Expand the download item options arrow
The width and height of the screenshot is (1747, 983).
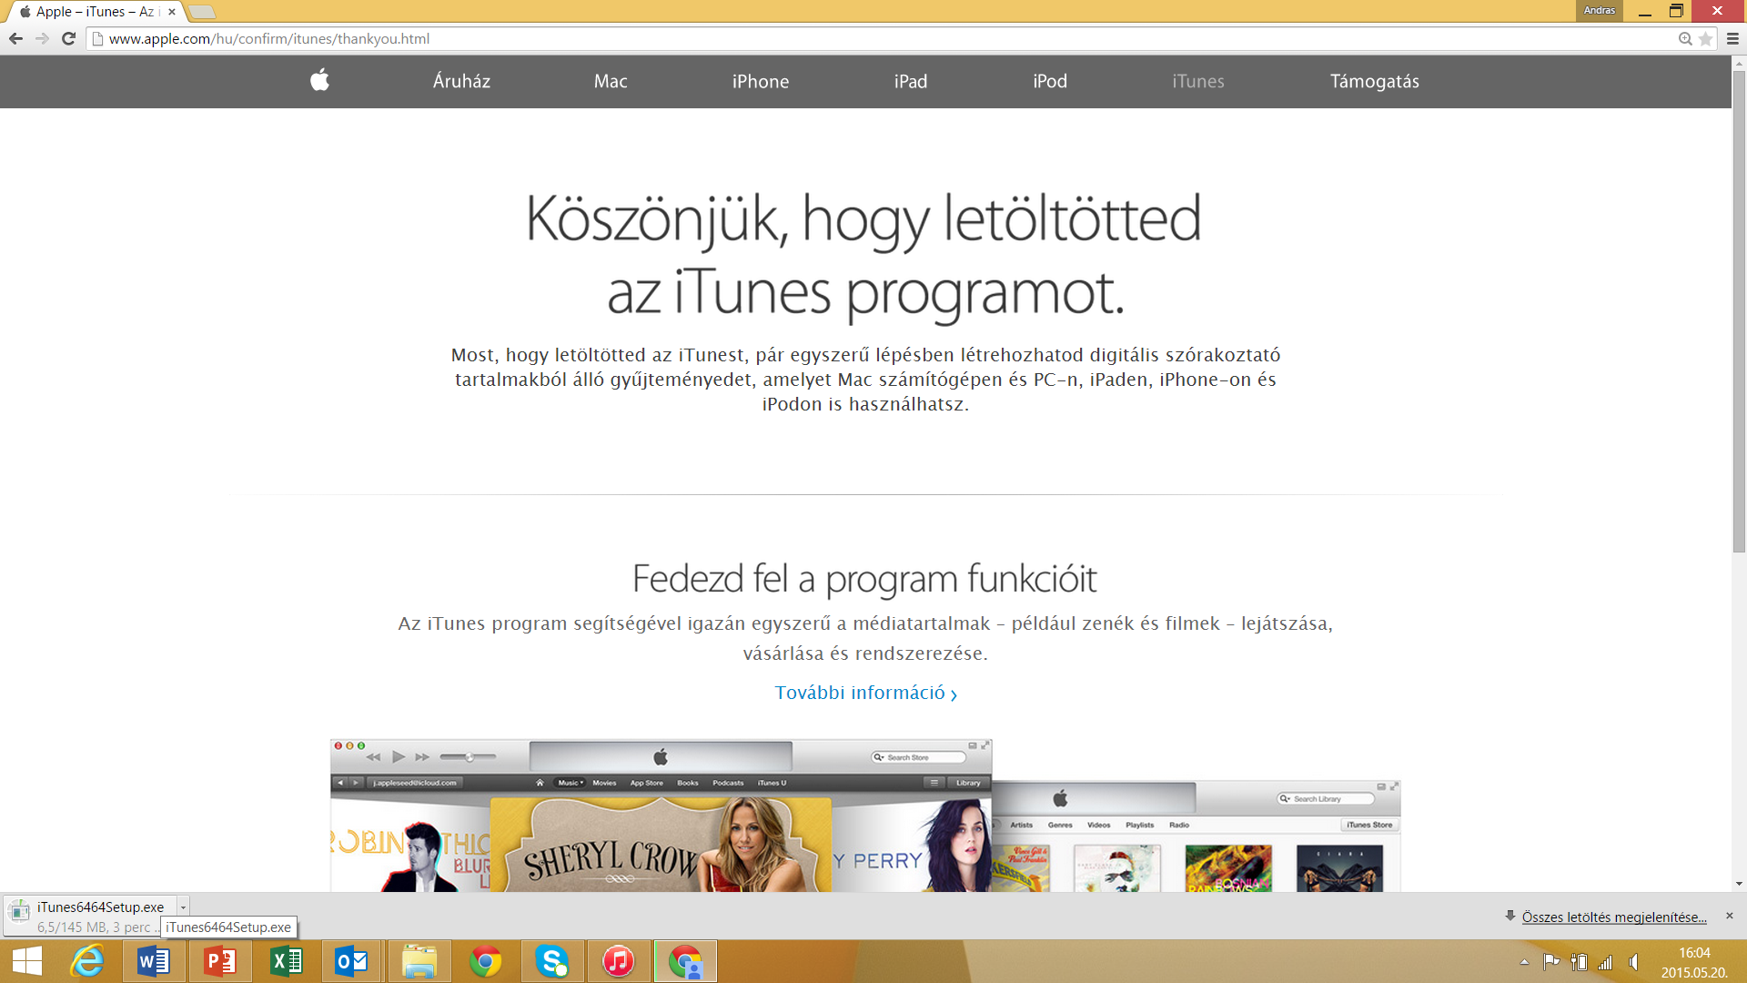[x=183, y=907]
